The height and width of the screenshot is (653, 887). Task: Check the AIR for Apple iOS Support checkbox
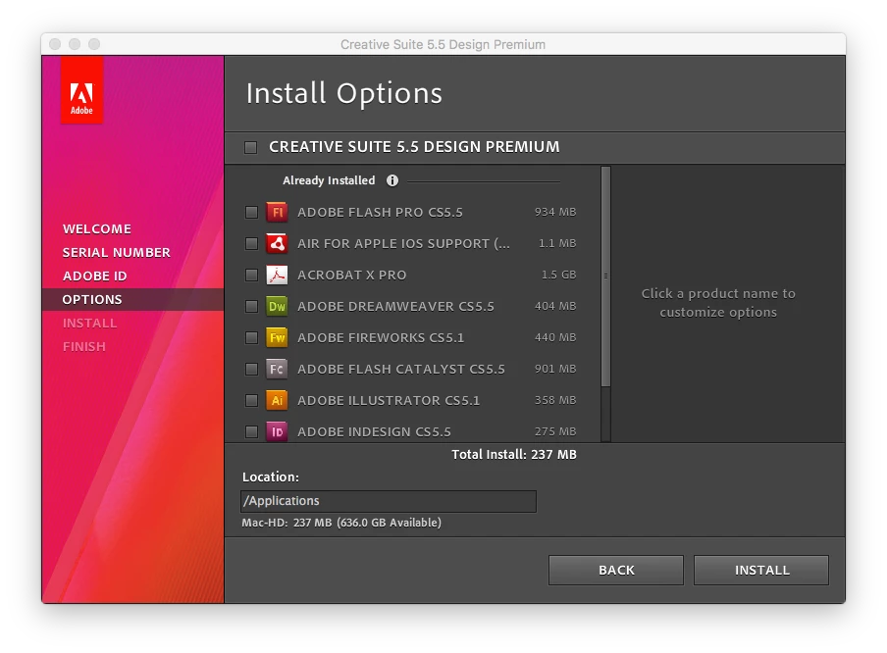coord(251,244)
